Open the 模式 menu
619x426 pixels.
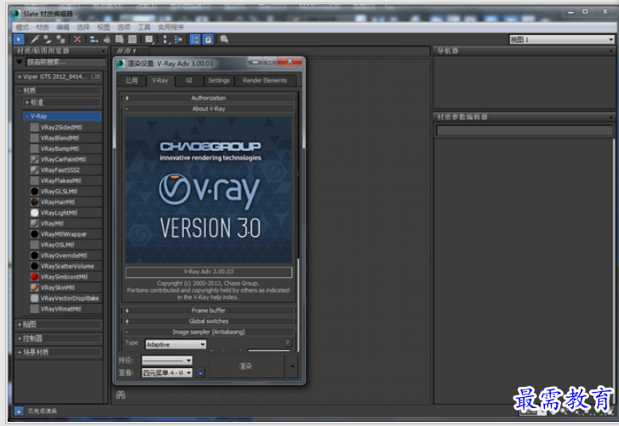point(22,27)
